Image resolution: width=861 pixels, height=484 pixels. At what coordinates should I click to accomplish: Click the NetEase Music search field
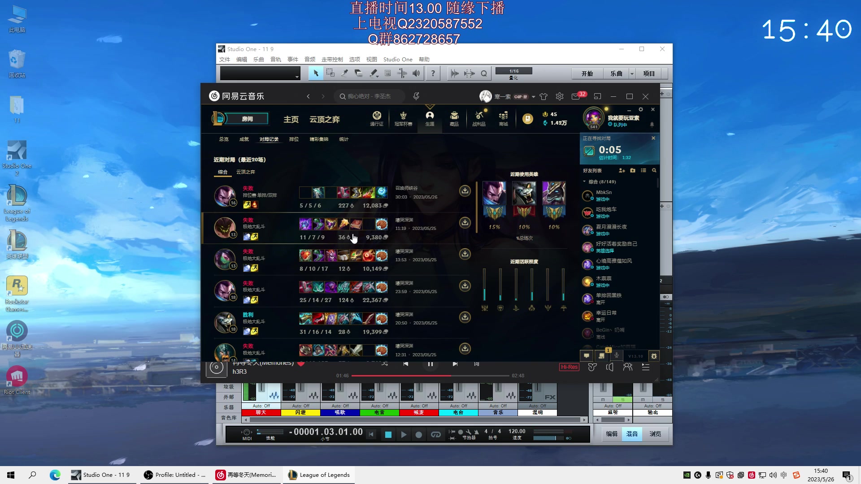click(370, 96)
